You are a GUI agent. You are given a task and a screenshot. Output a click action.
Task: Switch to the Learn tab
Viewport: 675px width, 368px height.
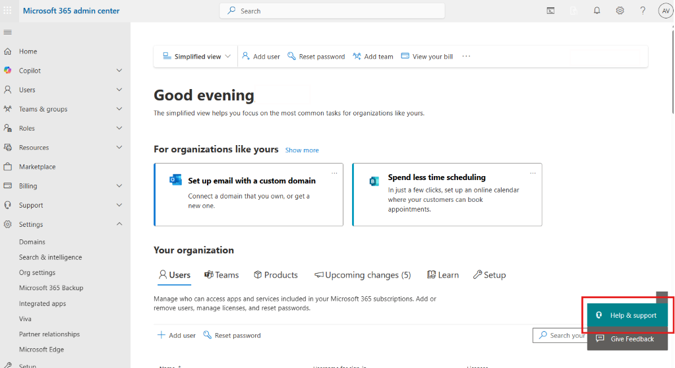[442, 275]
